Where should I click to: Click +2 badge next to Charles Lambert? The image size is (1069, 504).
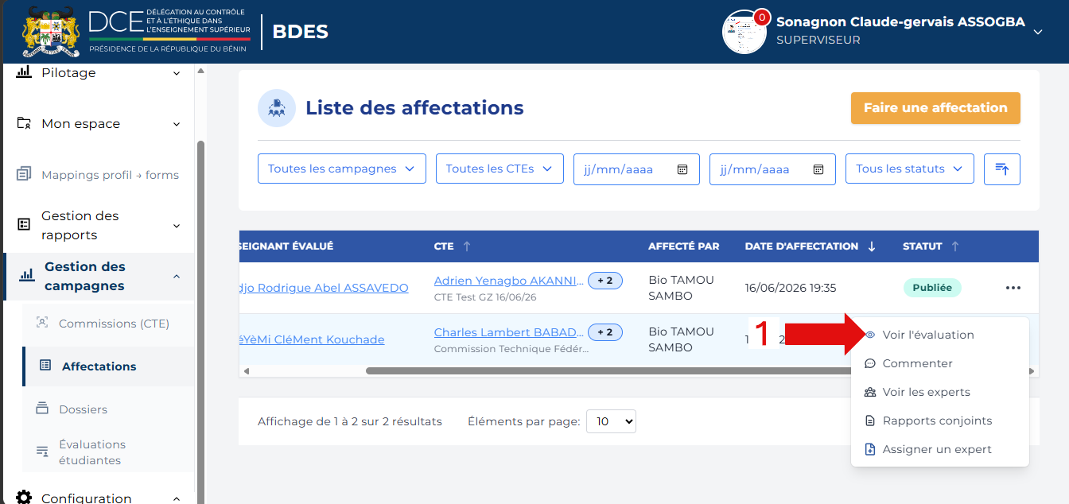(605, 332)
